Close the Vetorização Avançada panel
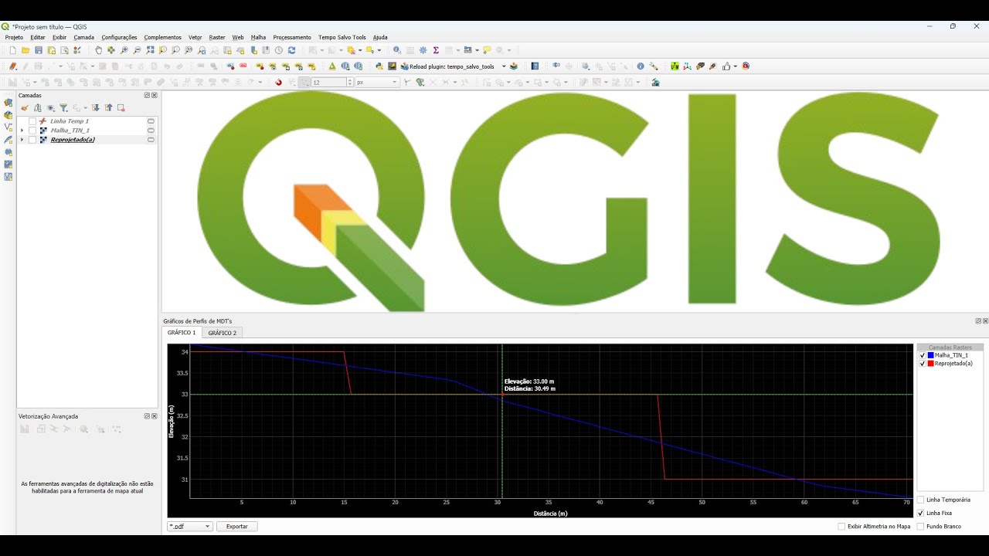This screenshot has height=556, width=989. click(155, 415)
